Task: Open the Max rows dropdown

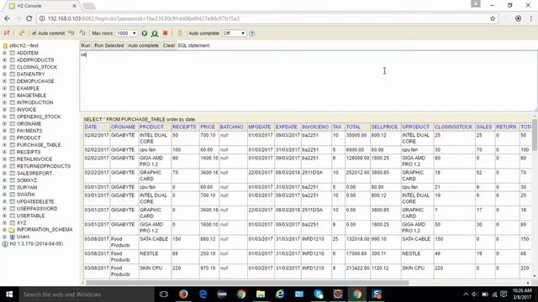Action: pos(126,34)
